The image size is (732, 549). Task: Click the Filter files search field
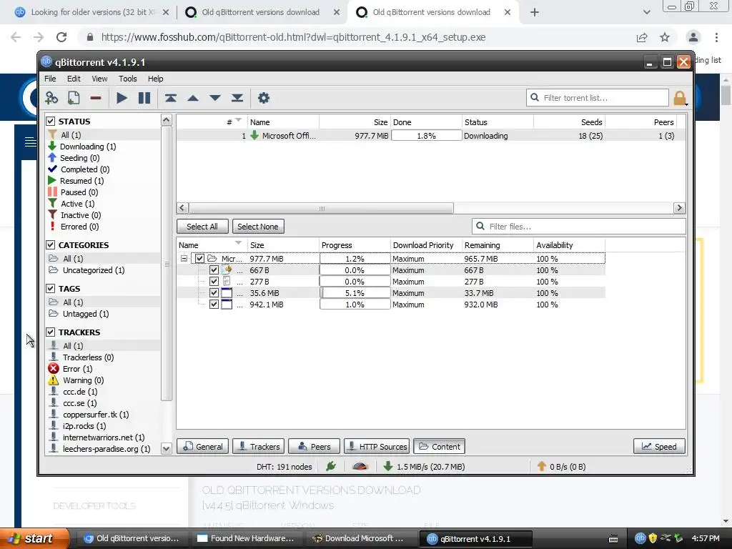(578, 227)
